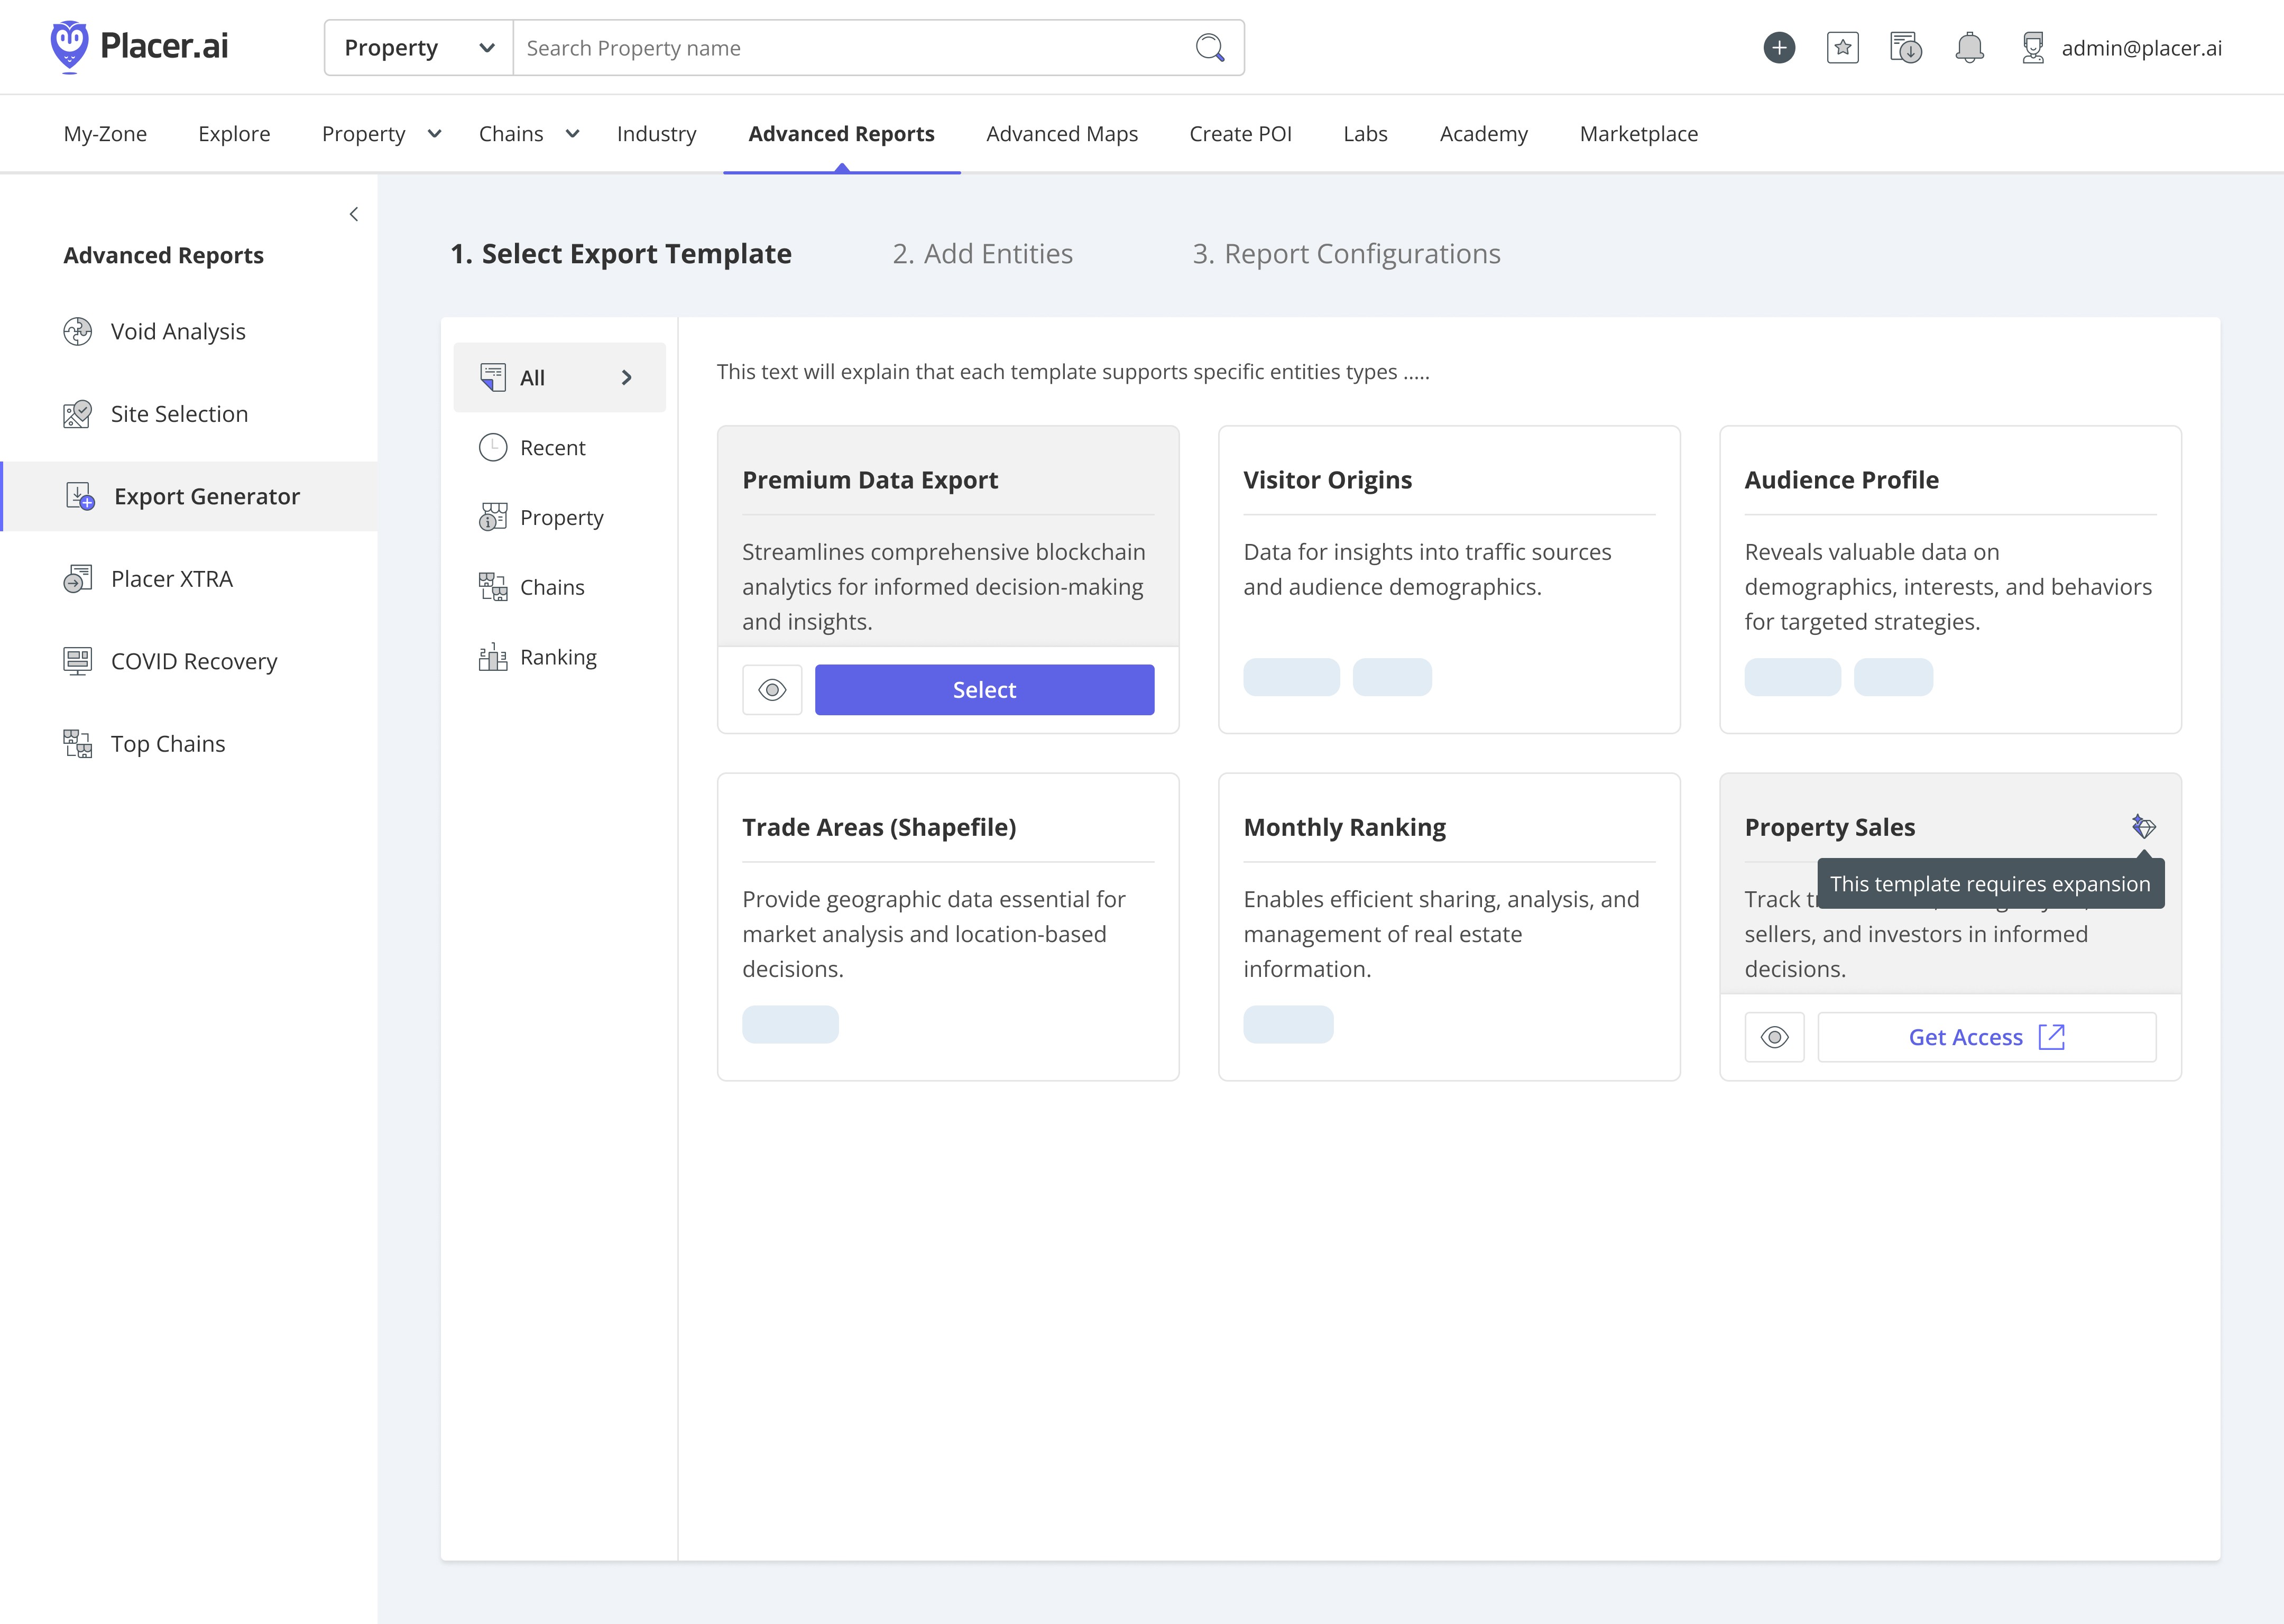Click the Search Property name field

point(850,48)
